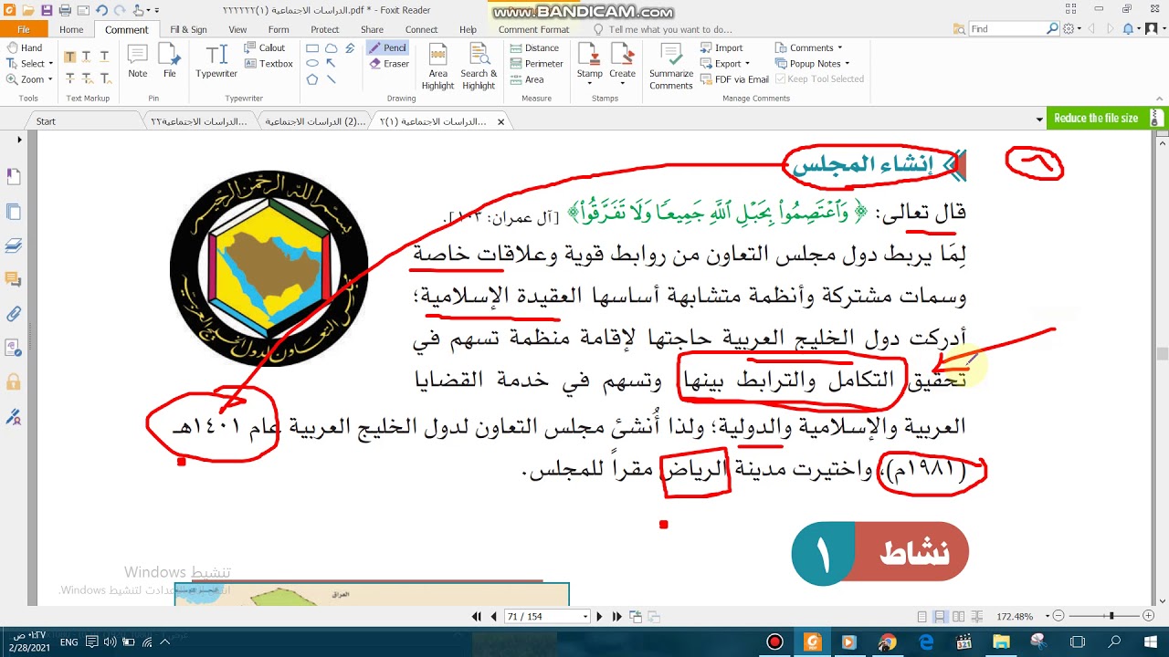Switch to continuous facing view mode
Image resolution: width=1169 pixels, height=657 pixels.
pyautogui.click(x=977, y=617)
